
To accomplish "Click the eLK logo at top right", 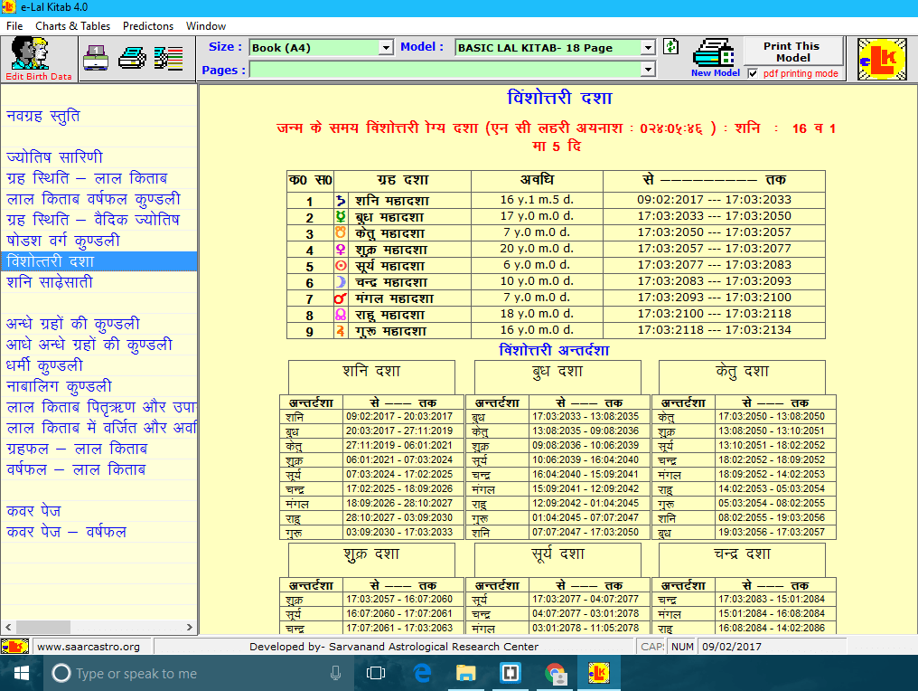I will (x=882, y=59).
